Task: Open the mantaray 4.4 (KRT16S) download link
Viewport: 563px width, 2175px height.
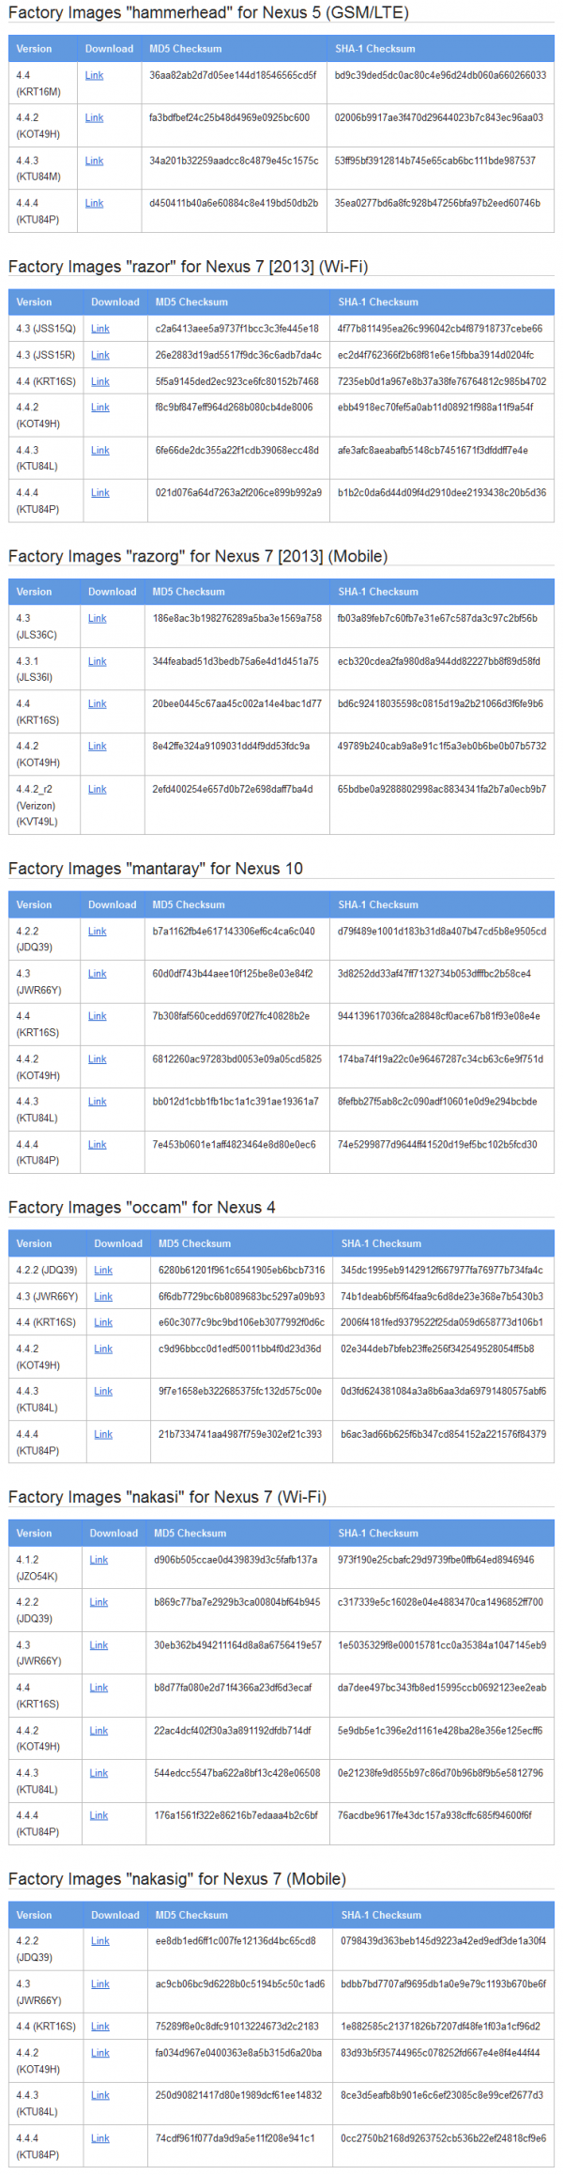Action: click(98, 1016)
